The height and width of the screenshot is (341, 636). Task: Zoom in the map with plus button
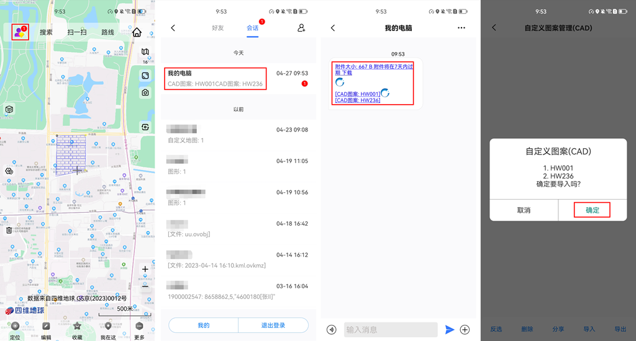coord(145,269)
